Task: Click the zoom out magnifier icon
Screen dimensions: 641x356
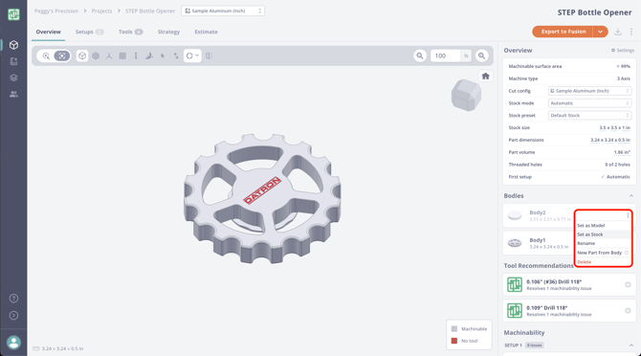Action: click(x=420, y=56)
